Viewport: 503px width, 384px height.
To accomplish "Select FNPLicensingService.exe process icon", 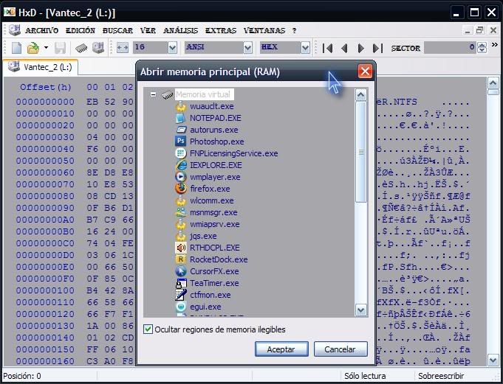I will coord(181,153).
